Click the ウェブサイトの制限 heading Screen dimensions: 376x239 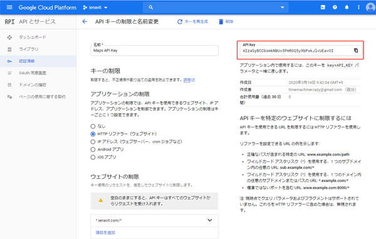click(115, 176)
